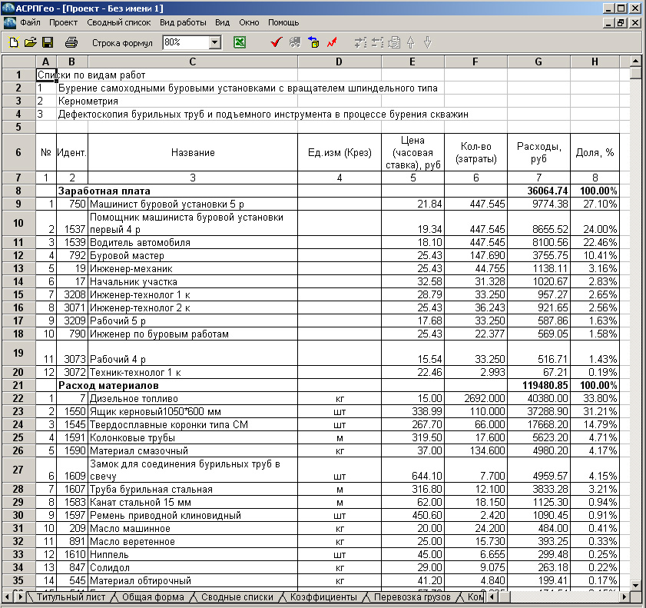Switch to the Сводные списки sheet tab
Image resolution: width=646 pixels, height=608 pixels.
(237, 597)
